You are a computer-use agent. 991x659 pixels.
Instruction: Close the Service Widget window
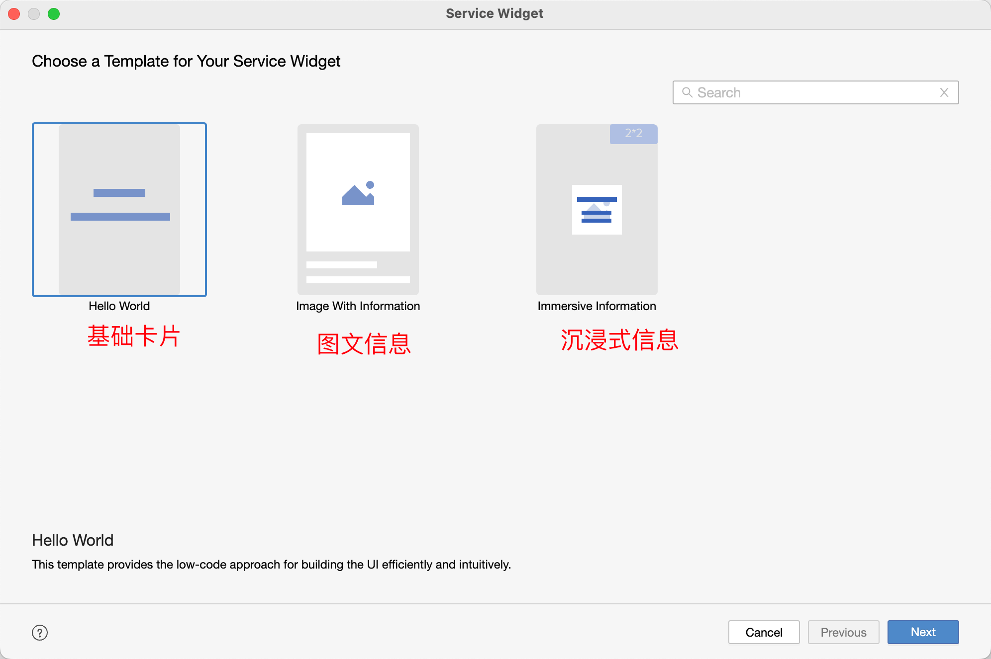pos(14,14)
